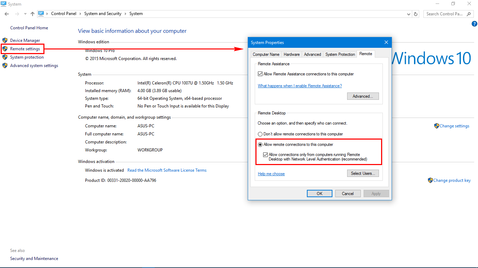Confirm with the OK button
This screenshot has height=268, width=478.
(319, 194)
